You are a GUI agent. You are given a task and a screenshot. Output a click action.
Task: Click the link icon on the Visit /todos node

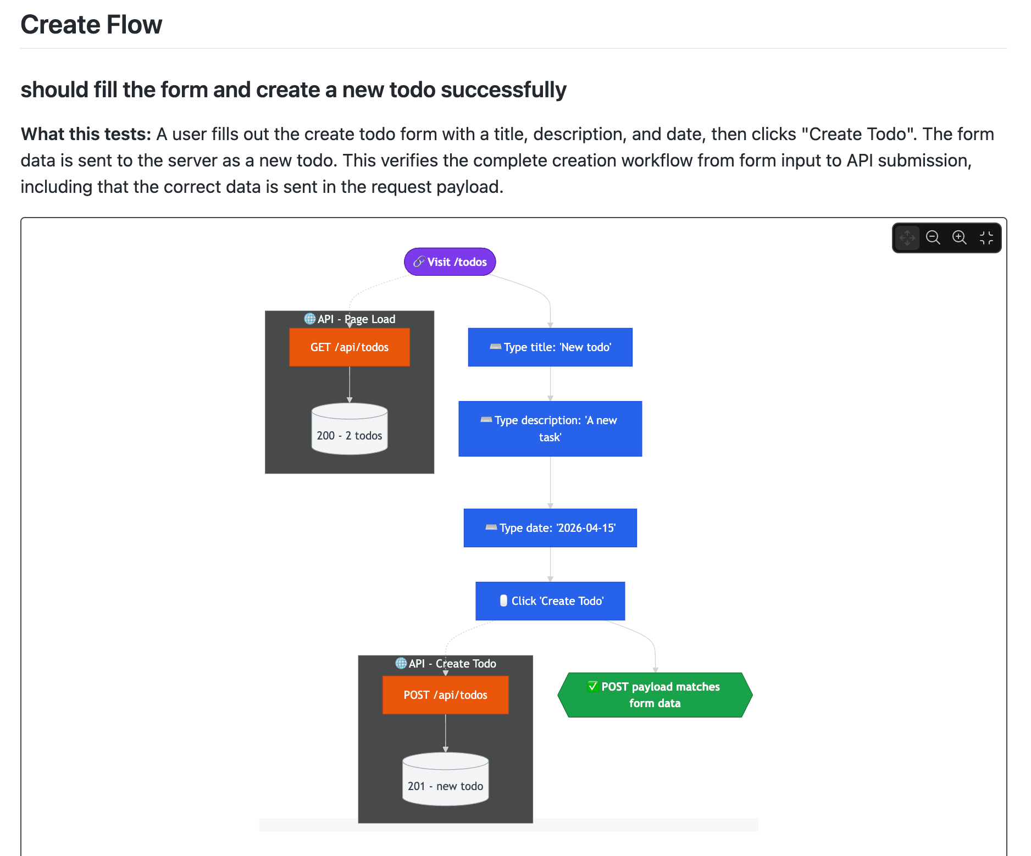tap(419, 262)
